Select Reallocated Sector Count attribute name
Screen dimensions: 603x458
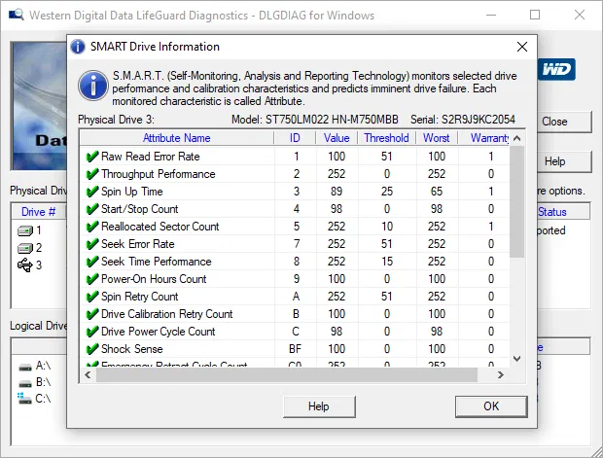(160, 227)
